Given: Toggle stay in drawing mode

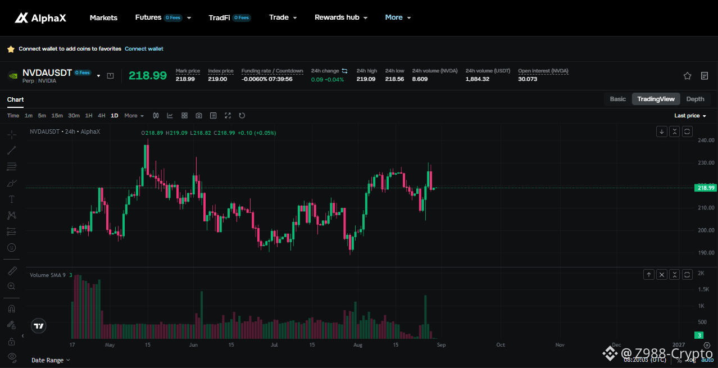Looking at the screenshot, I should (x=12, y=325).
